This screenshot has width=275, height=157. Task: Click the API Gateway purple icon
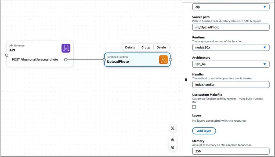click(66, 48)
